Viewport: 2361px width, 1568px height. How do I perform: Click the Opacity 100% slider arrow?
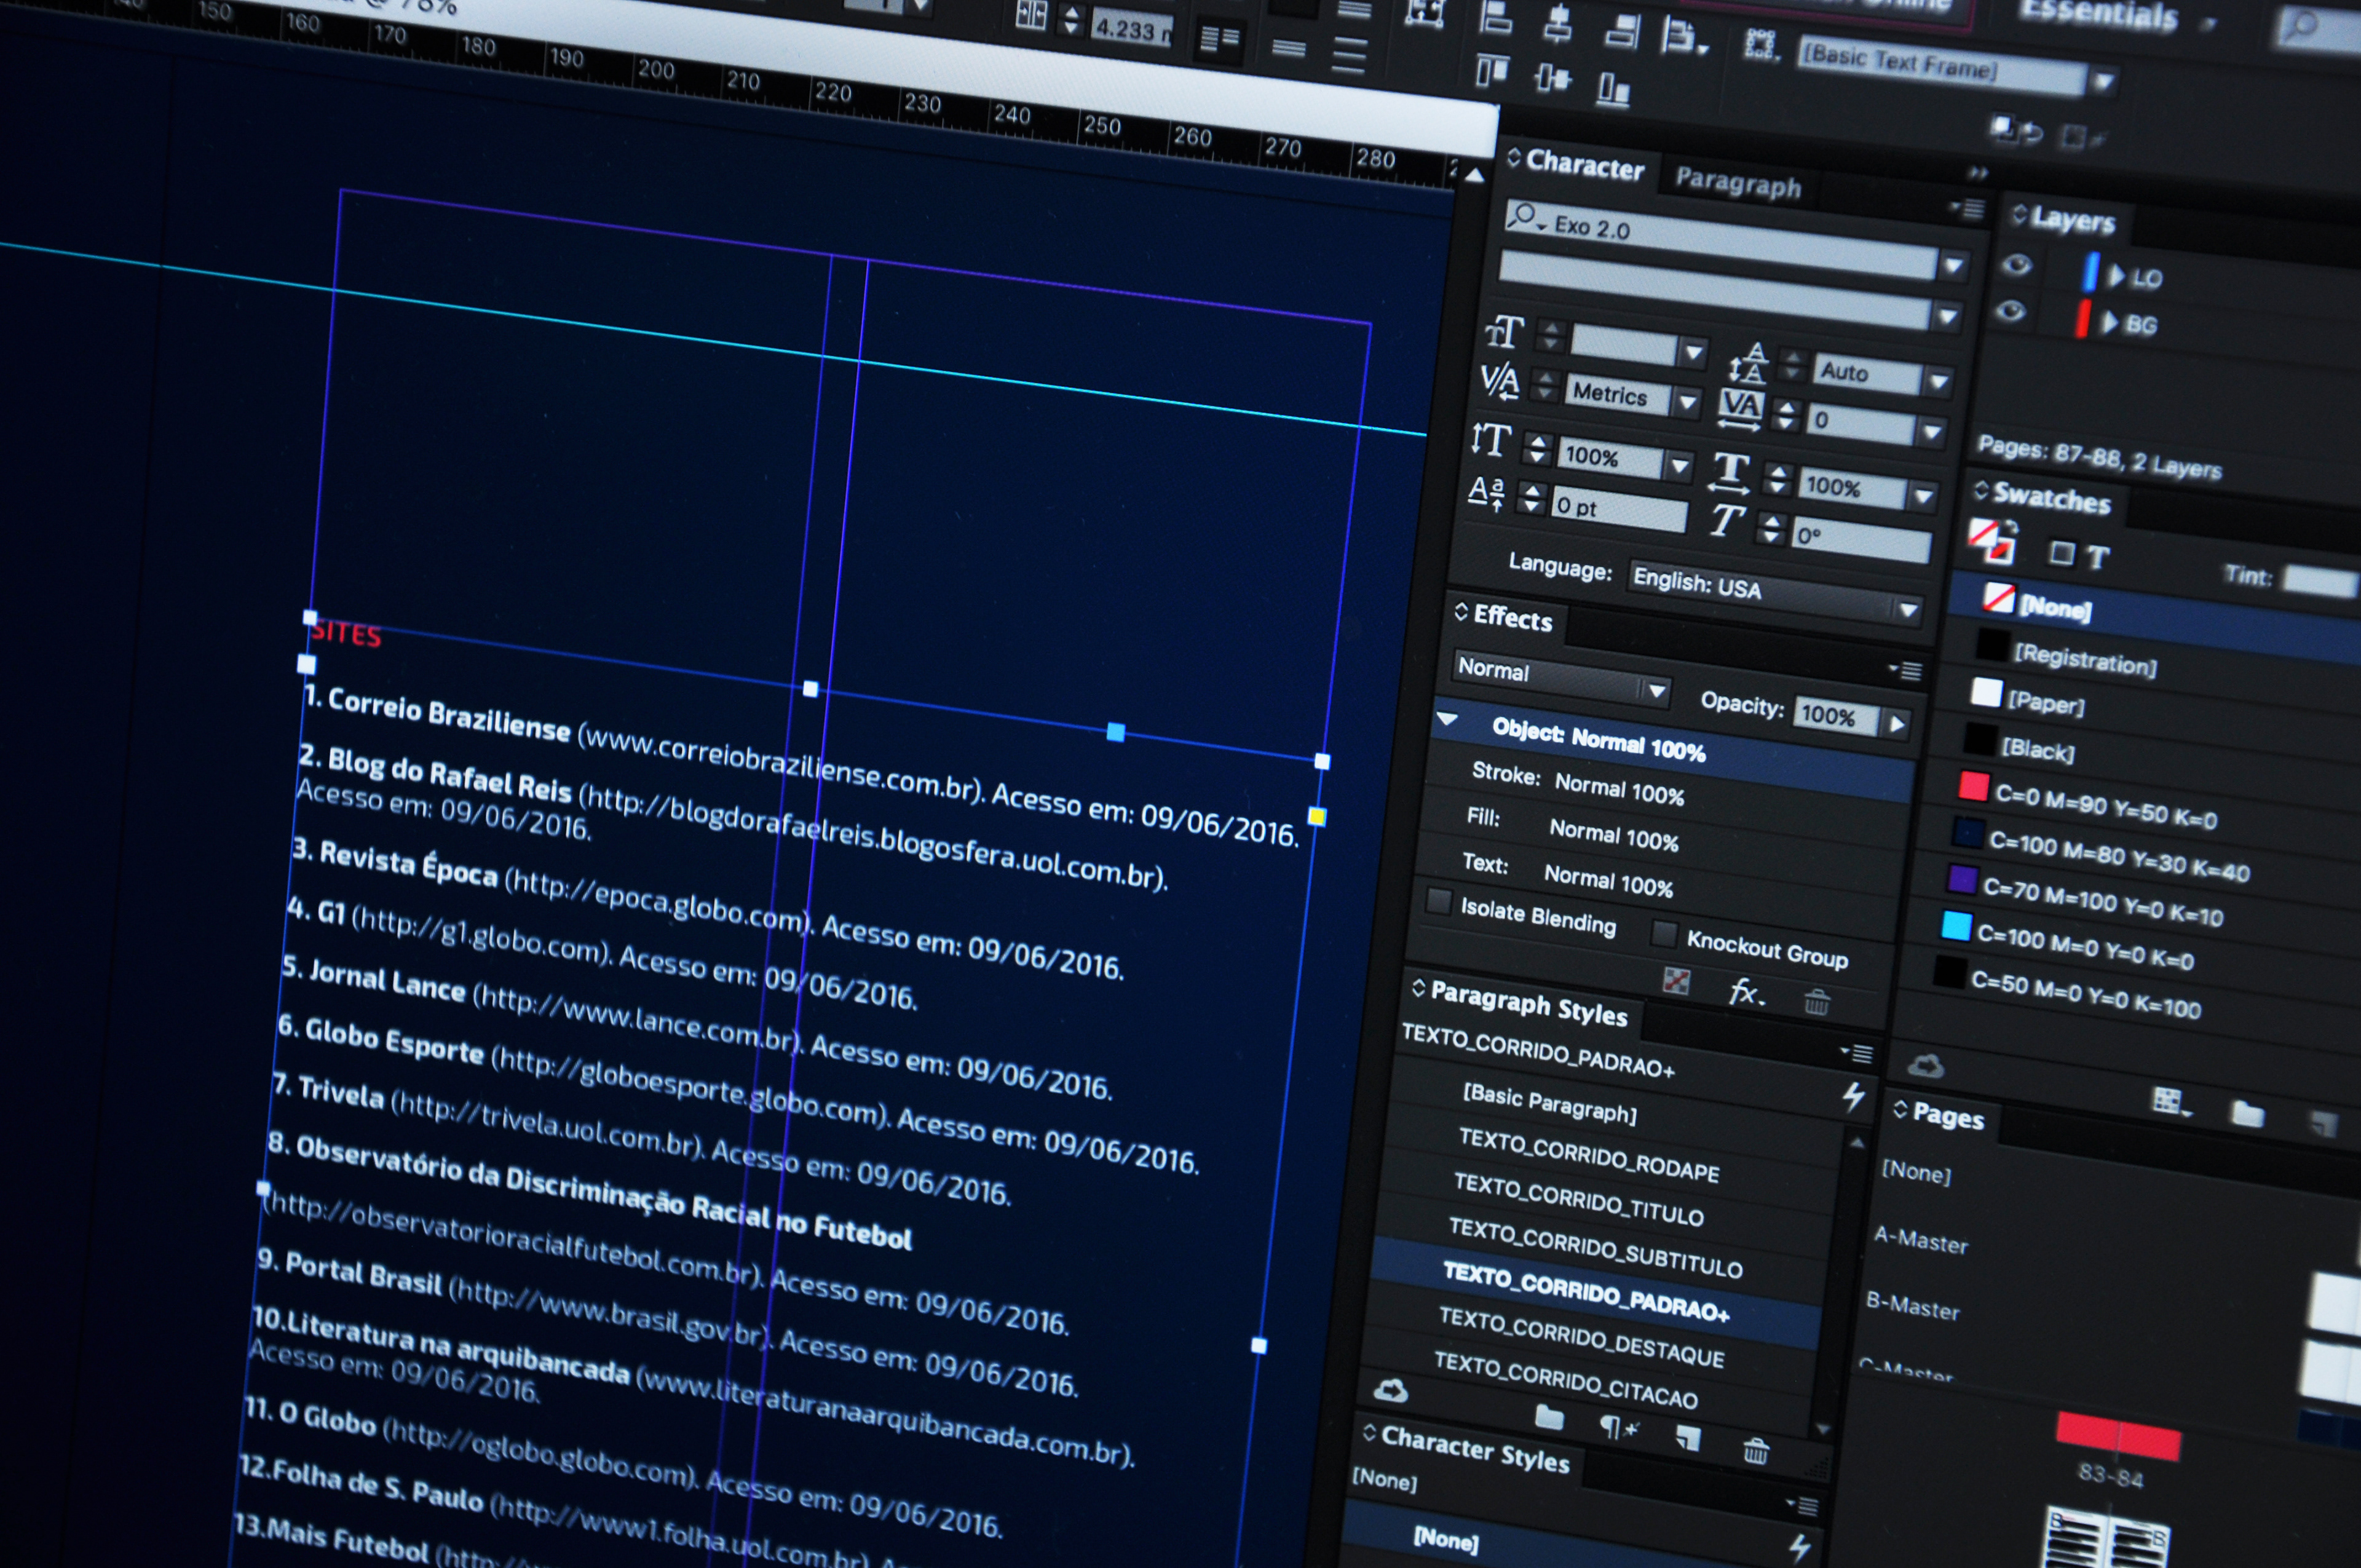pos(1896,725)
